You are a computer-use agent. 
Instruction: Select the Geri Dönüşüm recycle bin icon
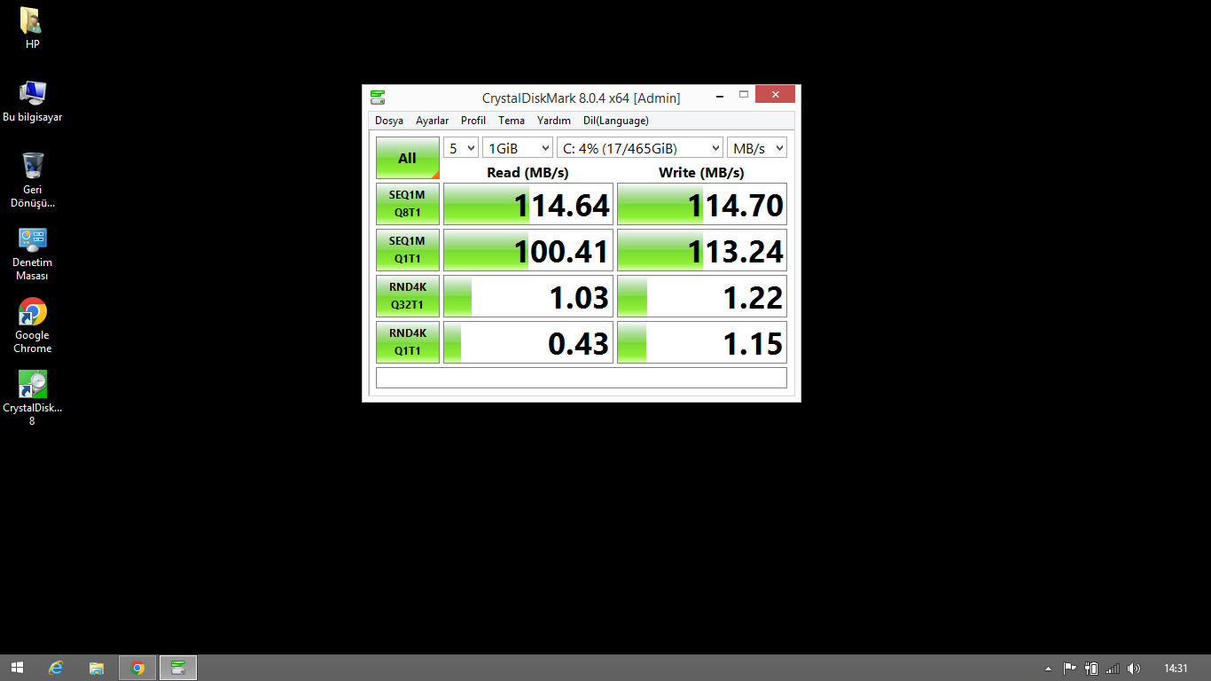coord(32,180)
